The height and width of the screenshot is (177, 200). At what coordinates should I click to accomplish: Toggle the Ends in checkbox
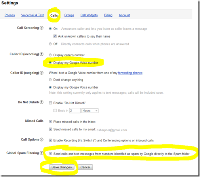pos(55,111)
